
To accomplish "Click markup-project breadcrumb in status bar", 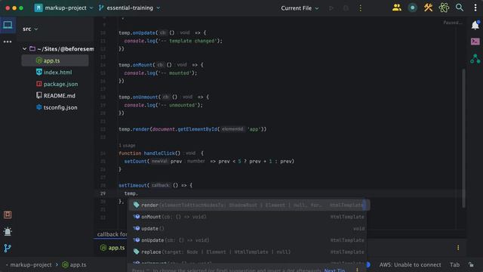I will point(31,264).
